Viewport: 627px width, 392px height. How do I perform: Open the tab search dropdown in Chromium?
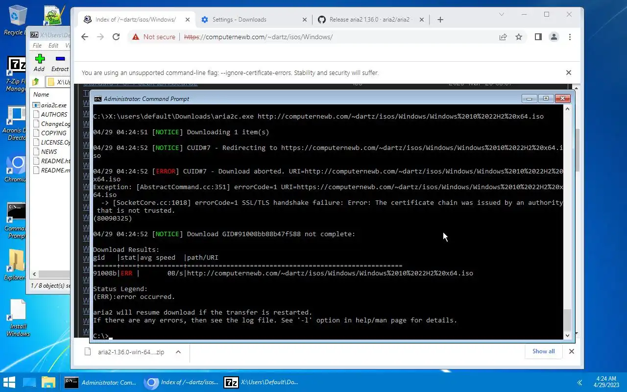502,14
